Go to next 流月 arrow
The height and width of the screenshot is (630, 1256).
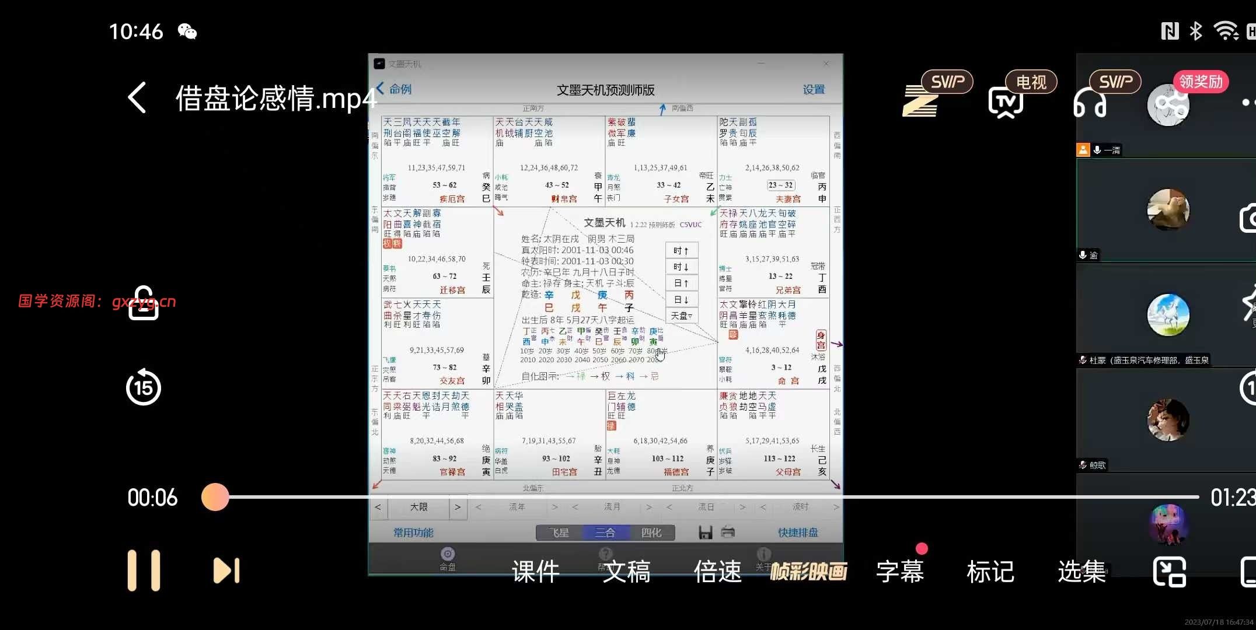coord(649,507)
